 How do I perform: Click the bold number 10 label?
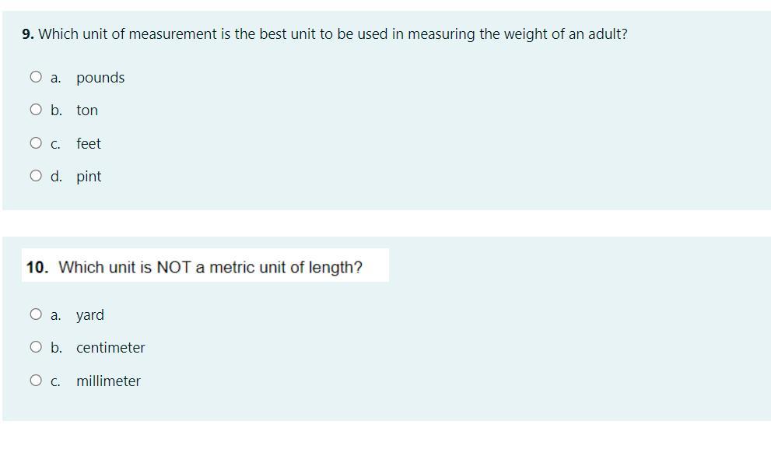tap(37, 268)
